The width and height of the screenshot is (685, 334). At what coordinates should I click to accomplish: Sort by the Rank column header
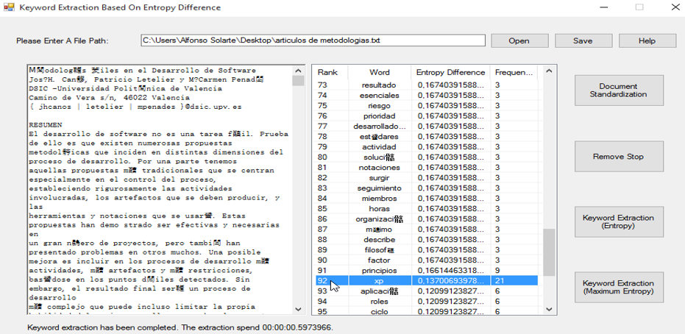click(x=328, y=72)
